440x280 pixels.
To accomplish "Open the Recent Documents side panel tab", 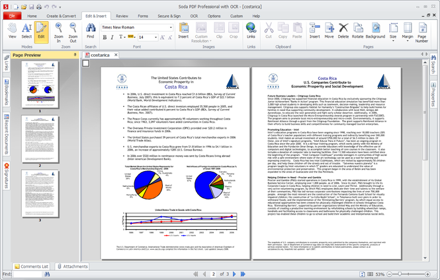I will [6, 134].
